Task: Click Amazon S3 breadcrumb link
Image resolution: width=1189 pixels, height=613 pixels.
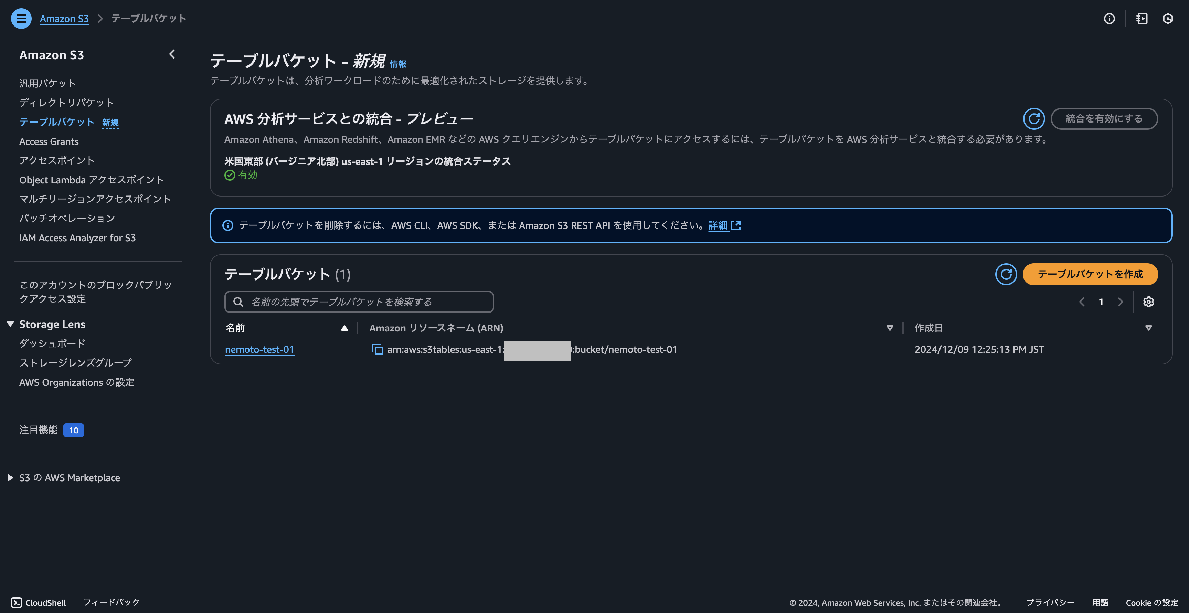Action: (64, 19)
